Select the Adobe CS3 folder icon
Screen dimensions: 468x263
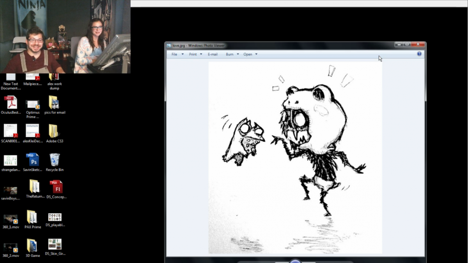pyautogui.click(x=54, y=131)
